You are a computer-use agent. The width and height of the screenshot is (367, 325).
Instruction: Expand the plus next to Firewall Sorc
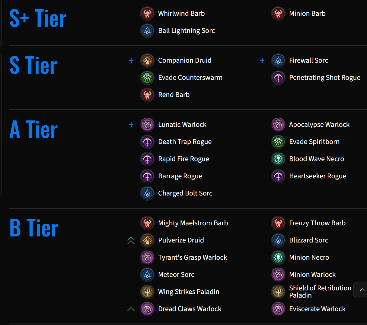262,61
